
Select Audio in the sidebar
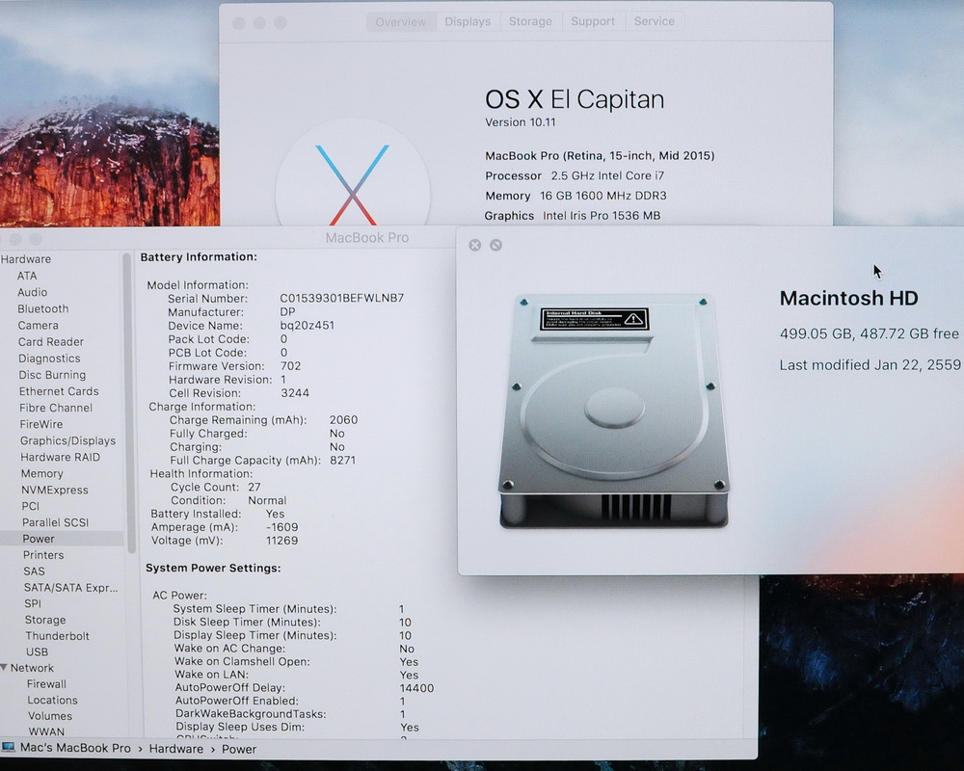click(x=32, y=292)
